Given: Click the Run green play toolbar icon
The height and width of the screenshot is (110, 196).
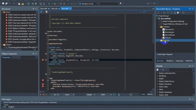Looking at the screenshot, I should point(49,4).
